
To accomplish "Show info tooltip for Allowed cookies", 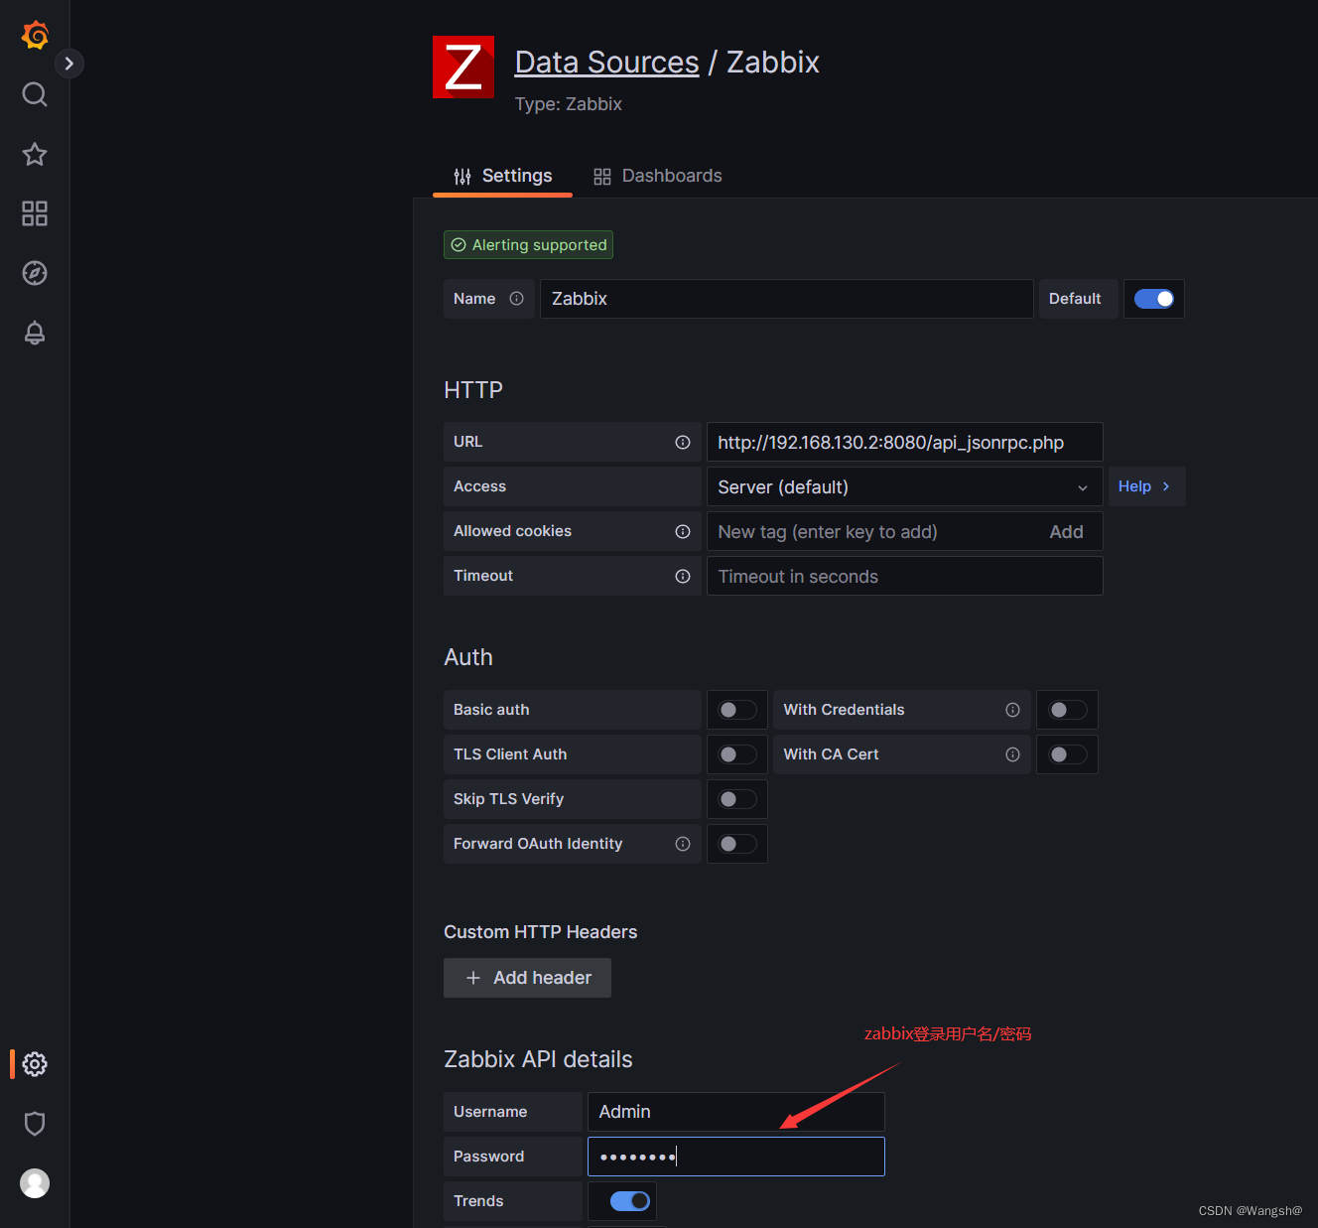I will 683,532.
